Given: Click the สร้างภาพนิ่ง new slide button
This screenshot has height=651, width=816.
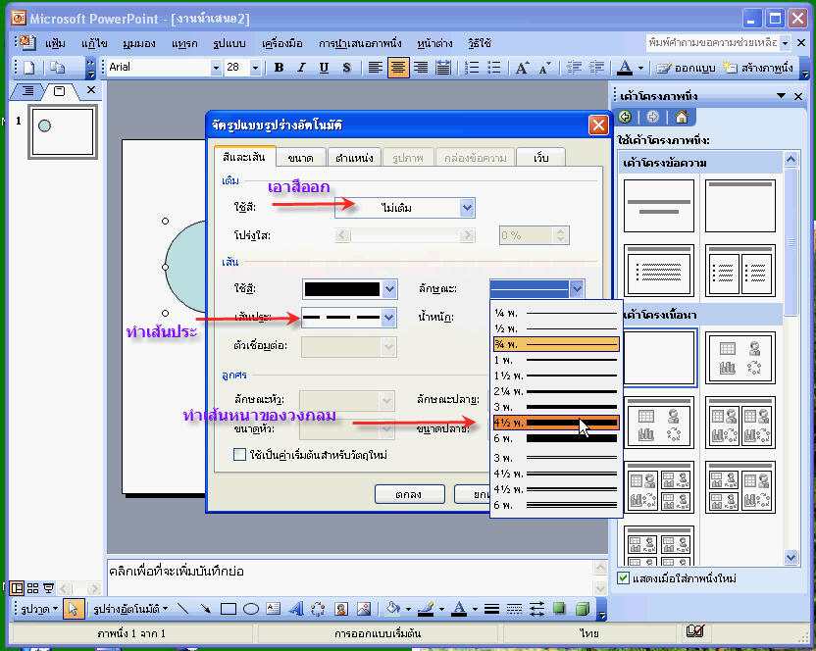Looking at the screenshot, I should [758, 68].
